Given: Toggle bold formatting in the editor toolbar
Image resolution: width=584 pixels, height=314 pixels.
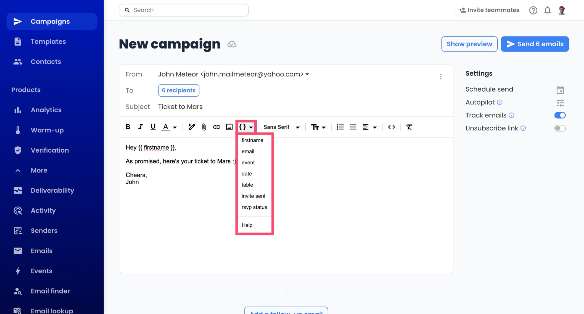Looking at the screenshot, I should (x=128, y=127).
